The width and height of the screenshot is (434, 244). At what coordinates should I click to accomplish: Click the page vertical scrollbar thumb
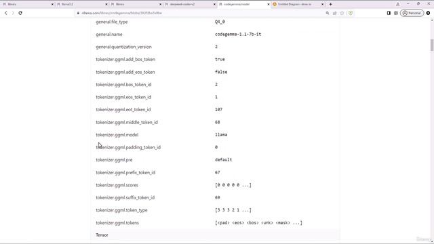coord(432,45)
